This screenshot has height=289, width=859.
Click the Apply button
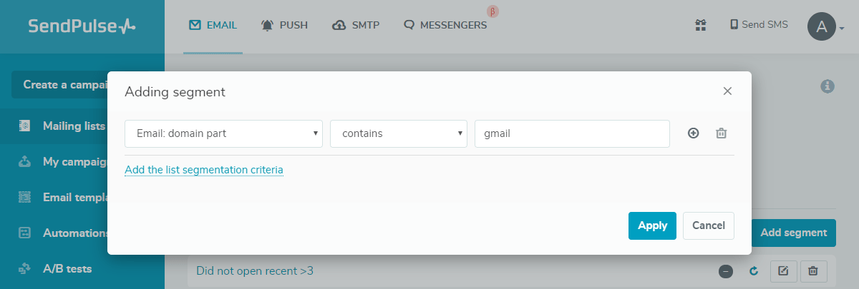coord(652,225)
